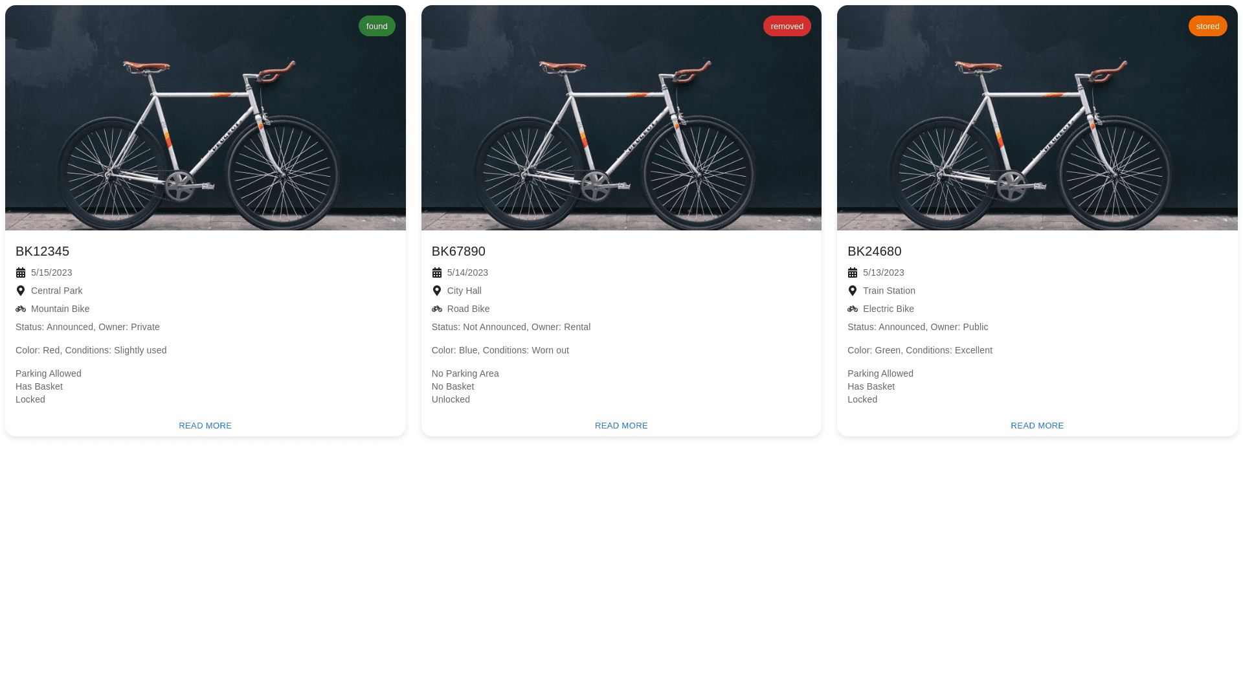
Task: Click the bicycle icon beside Electric Bike
Action: pyautogui.click(x=853, y=309)
